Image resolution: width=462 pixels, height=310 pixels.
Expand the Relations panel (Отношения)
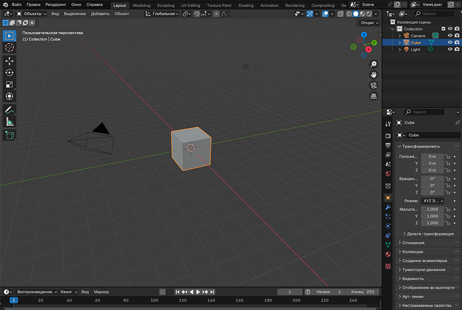413,243
